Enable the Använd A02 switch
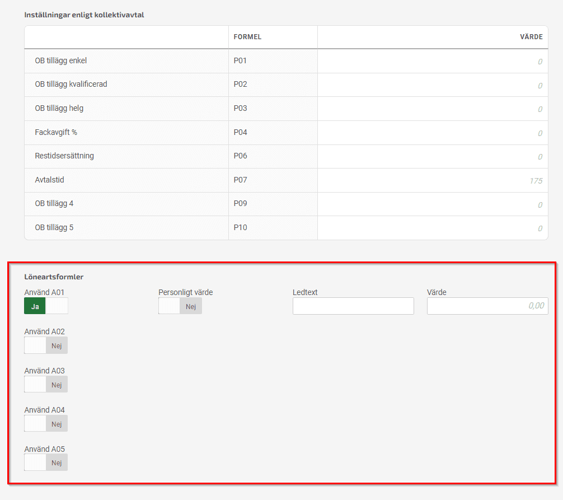The image size is (563, 500). 46,345
